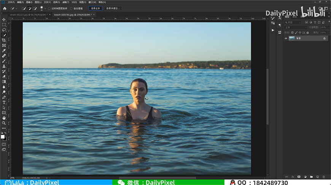Viewport: 331px width, 185px height.
Task: Select the Move tool
Action: 4,19
